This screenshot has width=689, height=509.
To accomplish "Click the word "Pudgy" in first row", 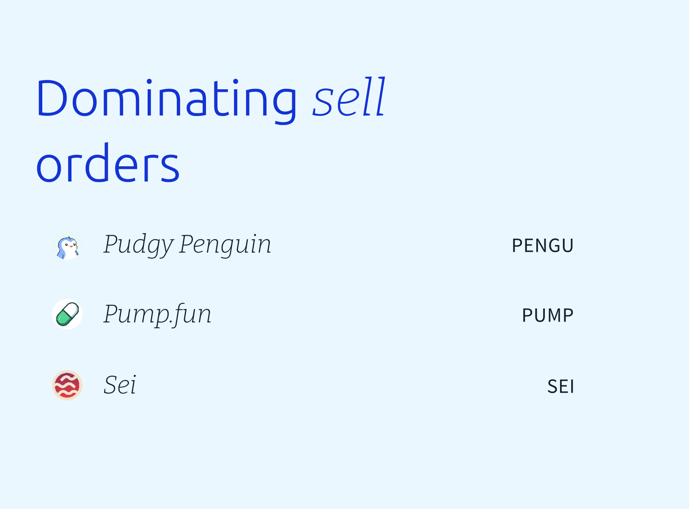I will (x=138, y=245).
